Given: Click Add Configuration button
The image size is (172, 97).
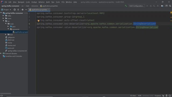Looking at the screenshot, I should tap(137, 6).
